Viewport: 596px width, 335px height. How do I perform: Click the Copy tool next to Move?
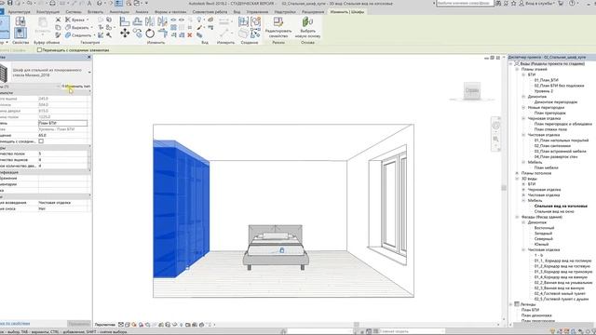point(138,33)
